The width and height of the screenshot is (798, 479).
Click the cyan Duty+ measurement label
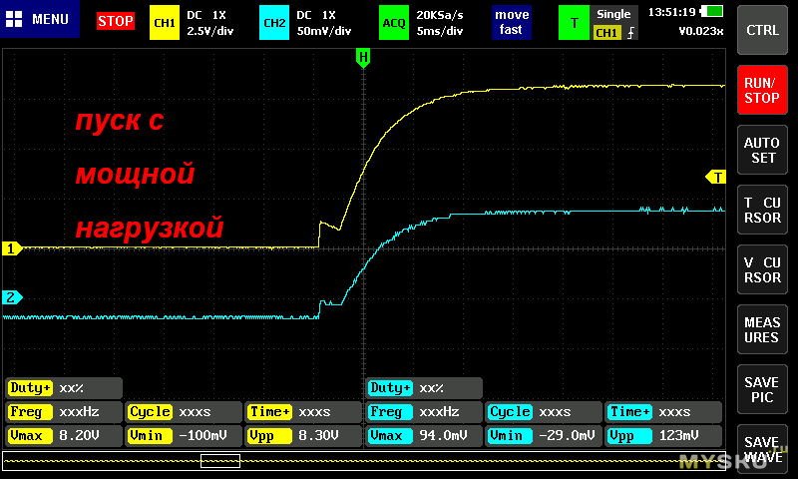[x=390, y=388]
